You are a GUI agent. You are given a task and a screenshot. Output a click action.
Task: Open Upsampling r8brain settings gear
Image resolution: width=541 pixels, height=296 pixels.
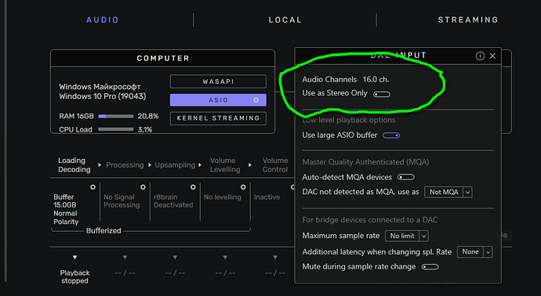(193, 187)
